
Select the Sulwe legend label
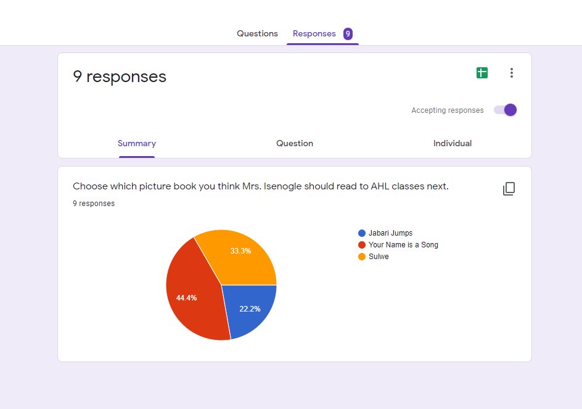point(379,257)
